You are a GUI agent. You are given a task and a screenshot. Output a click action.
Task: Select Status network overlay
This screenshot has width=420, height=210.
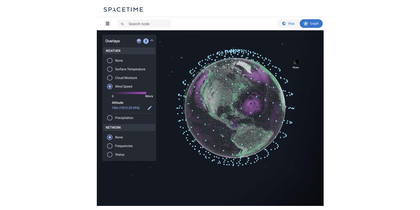(x=110, y=155)
